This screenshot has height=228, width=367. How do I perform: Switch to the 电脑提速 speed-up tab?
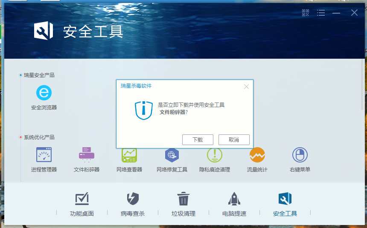click(x=234, y=205)
